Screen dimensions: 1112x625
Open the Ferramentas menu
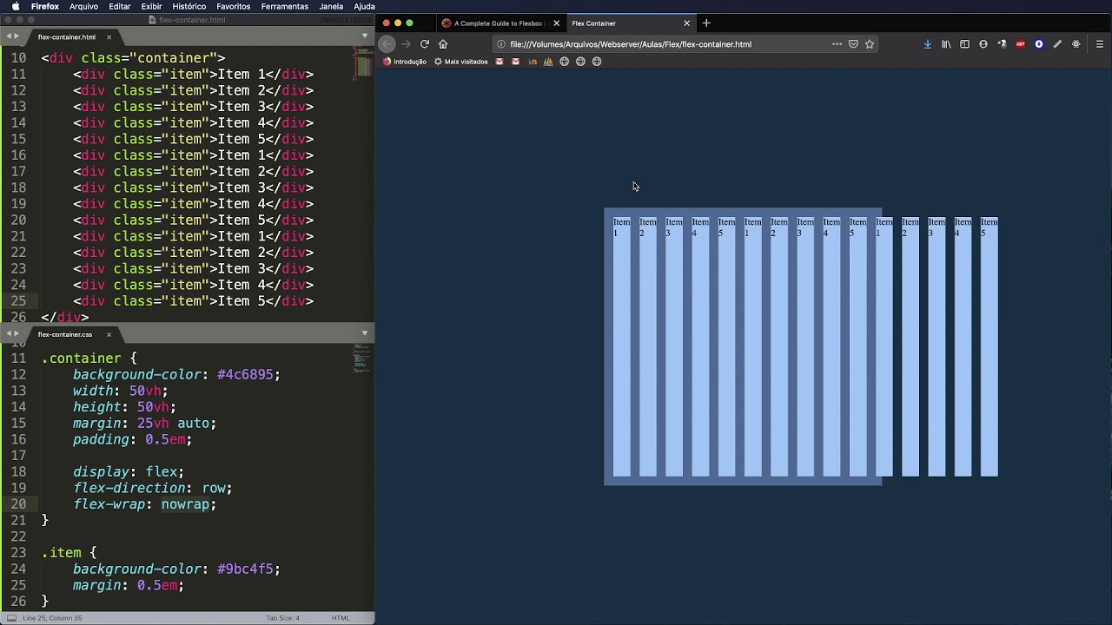point(285,6)
